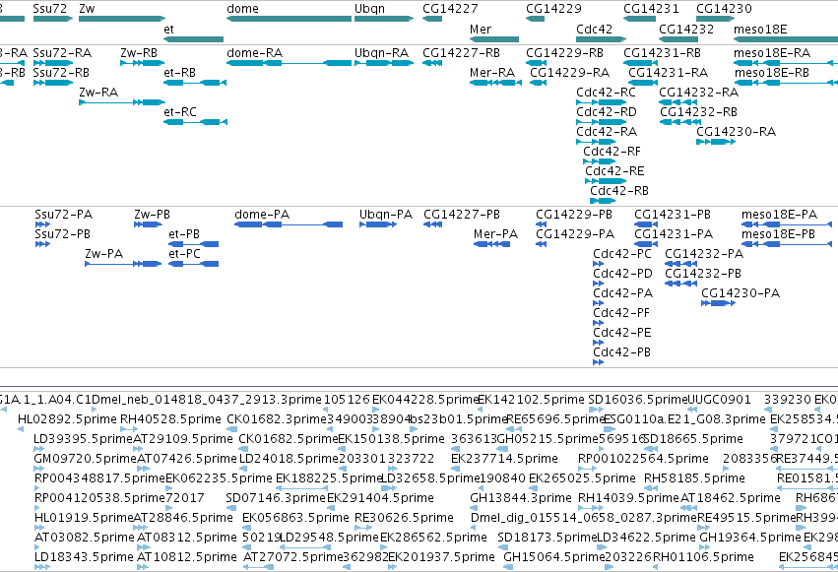Select transcript Cdc42-RB
The height and width of the screenshot is (572, 838).
[603, 201]
